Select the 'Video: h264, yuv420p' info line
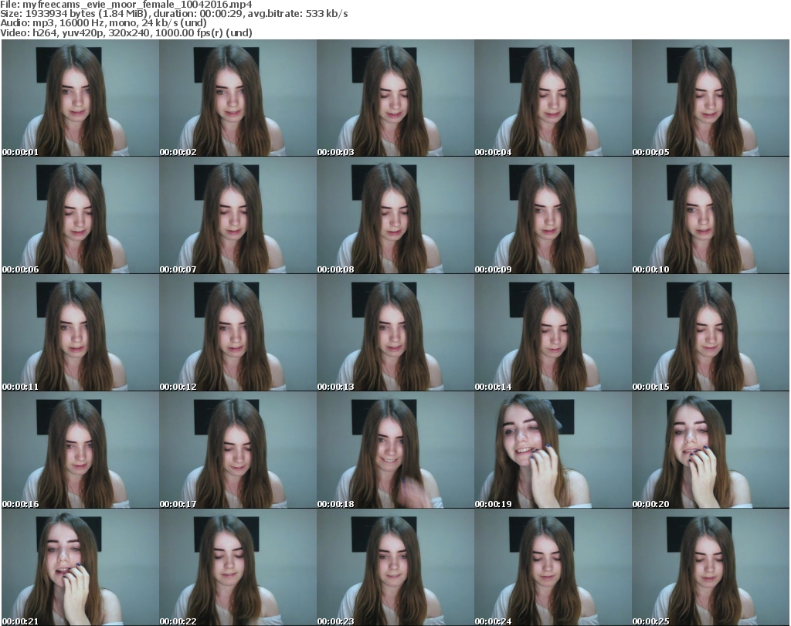This screenshot has height=626, width=791. point(126,32)
